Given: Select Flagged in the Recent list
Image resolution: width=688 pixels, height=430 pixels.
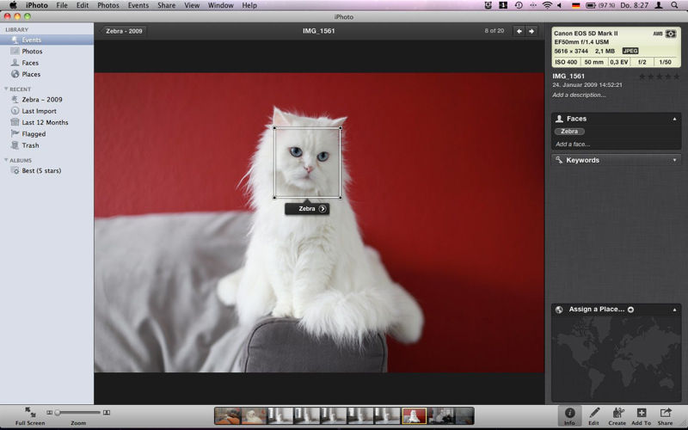Looking at the screenshot, I should click(34, 134).
